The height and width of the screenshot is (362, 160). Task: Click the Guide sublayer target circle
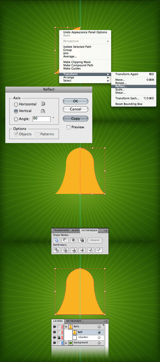[99, 337]
